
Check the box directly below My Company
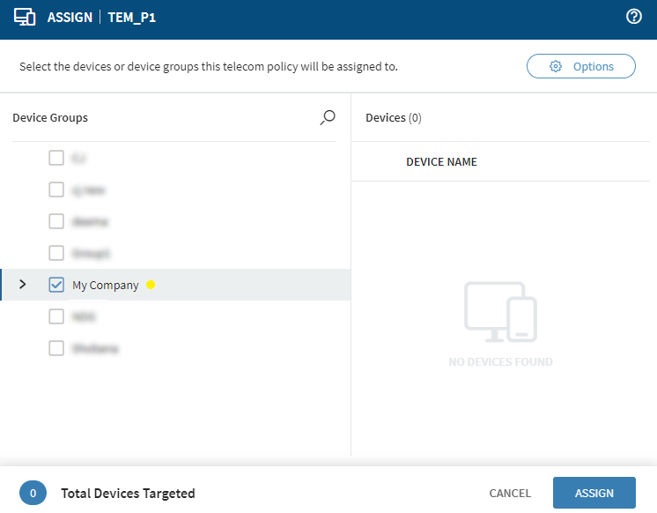point(56,316)
